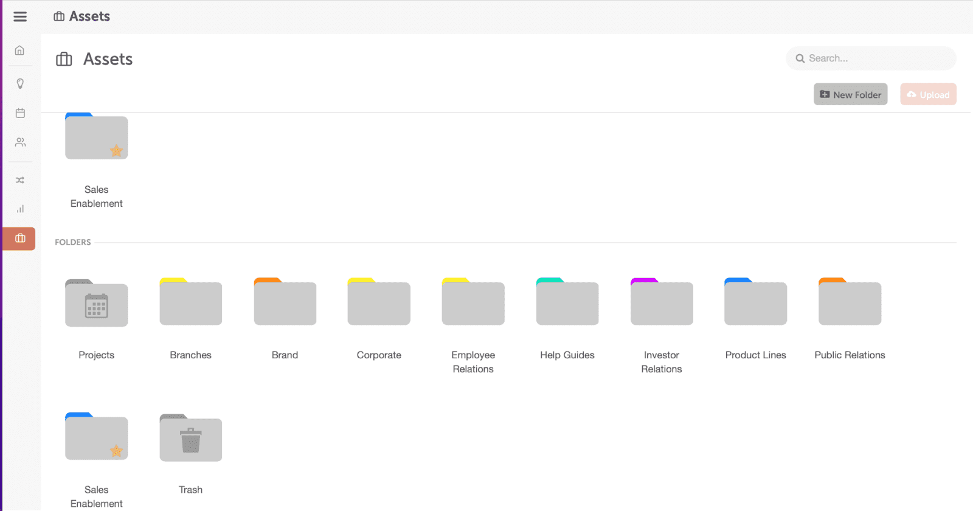Click the star badge on the top Sales Enablement folder
This screenshot has width=973, height=511.
(116, 150)
